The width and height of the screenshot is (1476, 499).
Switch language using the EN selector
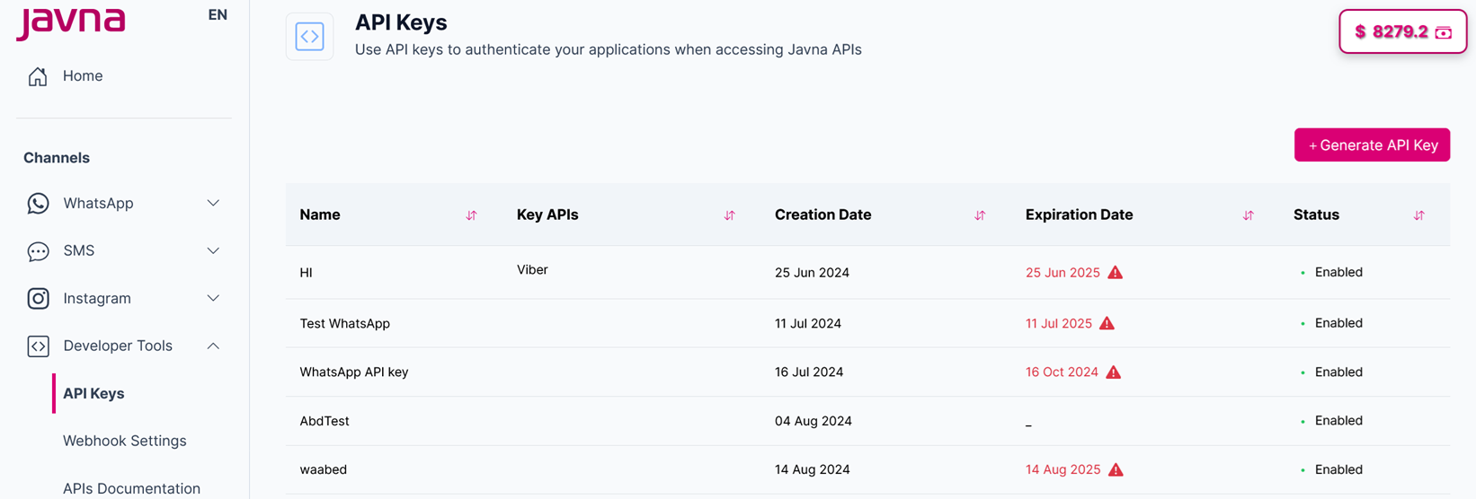218,15
